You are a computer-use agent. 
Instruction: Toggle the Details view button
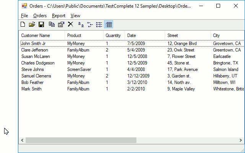click(108, 24)
